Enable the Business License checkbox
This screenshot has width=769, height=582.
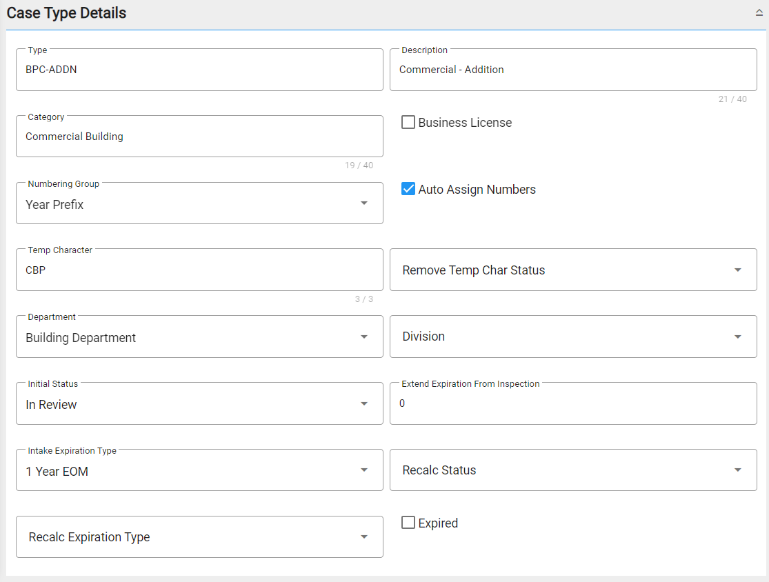[x=408, y=122]
